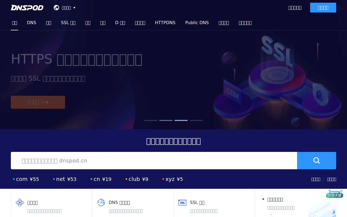
Task: Select the underlined active home tab
Action: [14, 23]
